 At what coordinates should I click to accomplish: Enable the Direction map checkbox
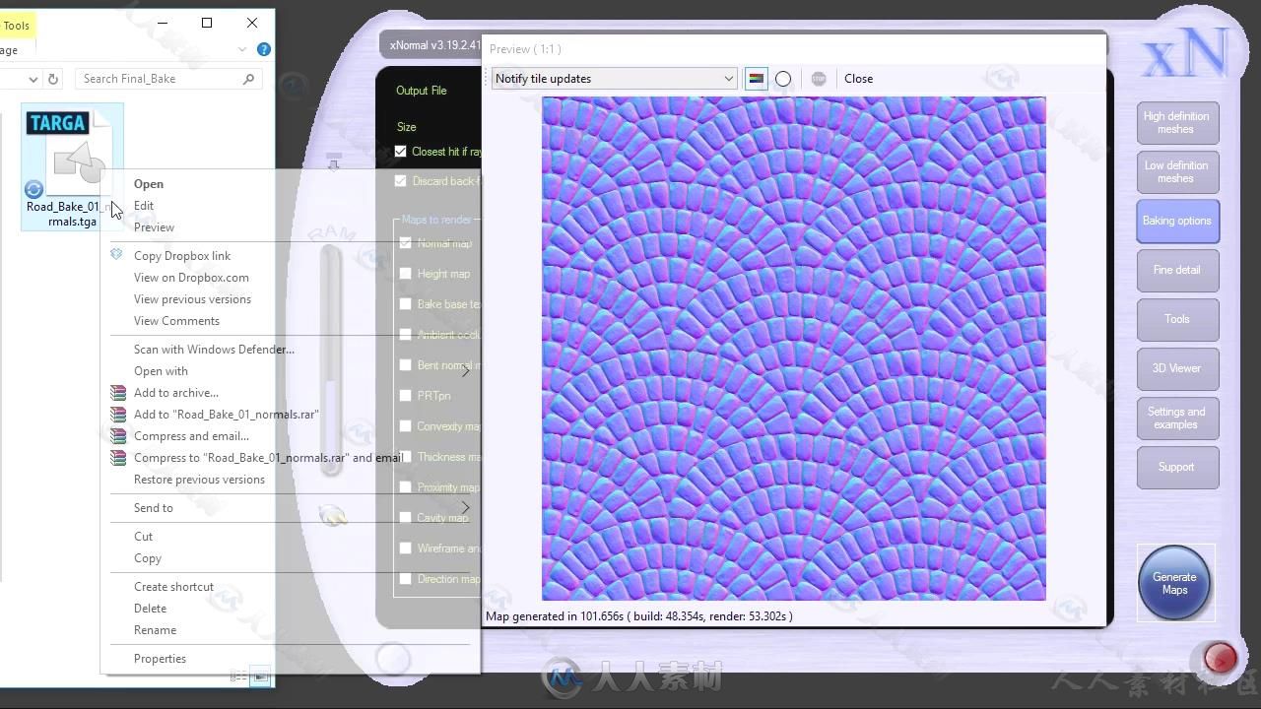(x=405, y=579)
